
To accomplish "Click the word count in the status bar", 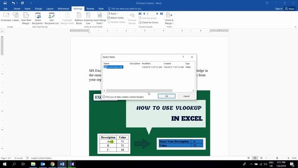I will coord(19,158).
